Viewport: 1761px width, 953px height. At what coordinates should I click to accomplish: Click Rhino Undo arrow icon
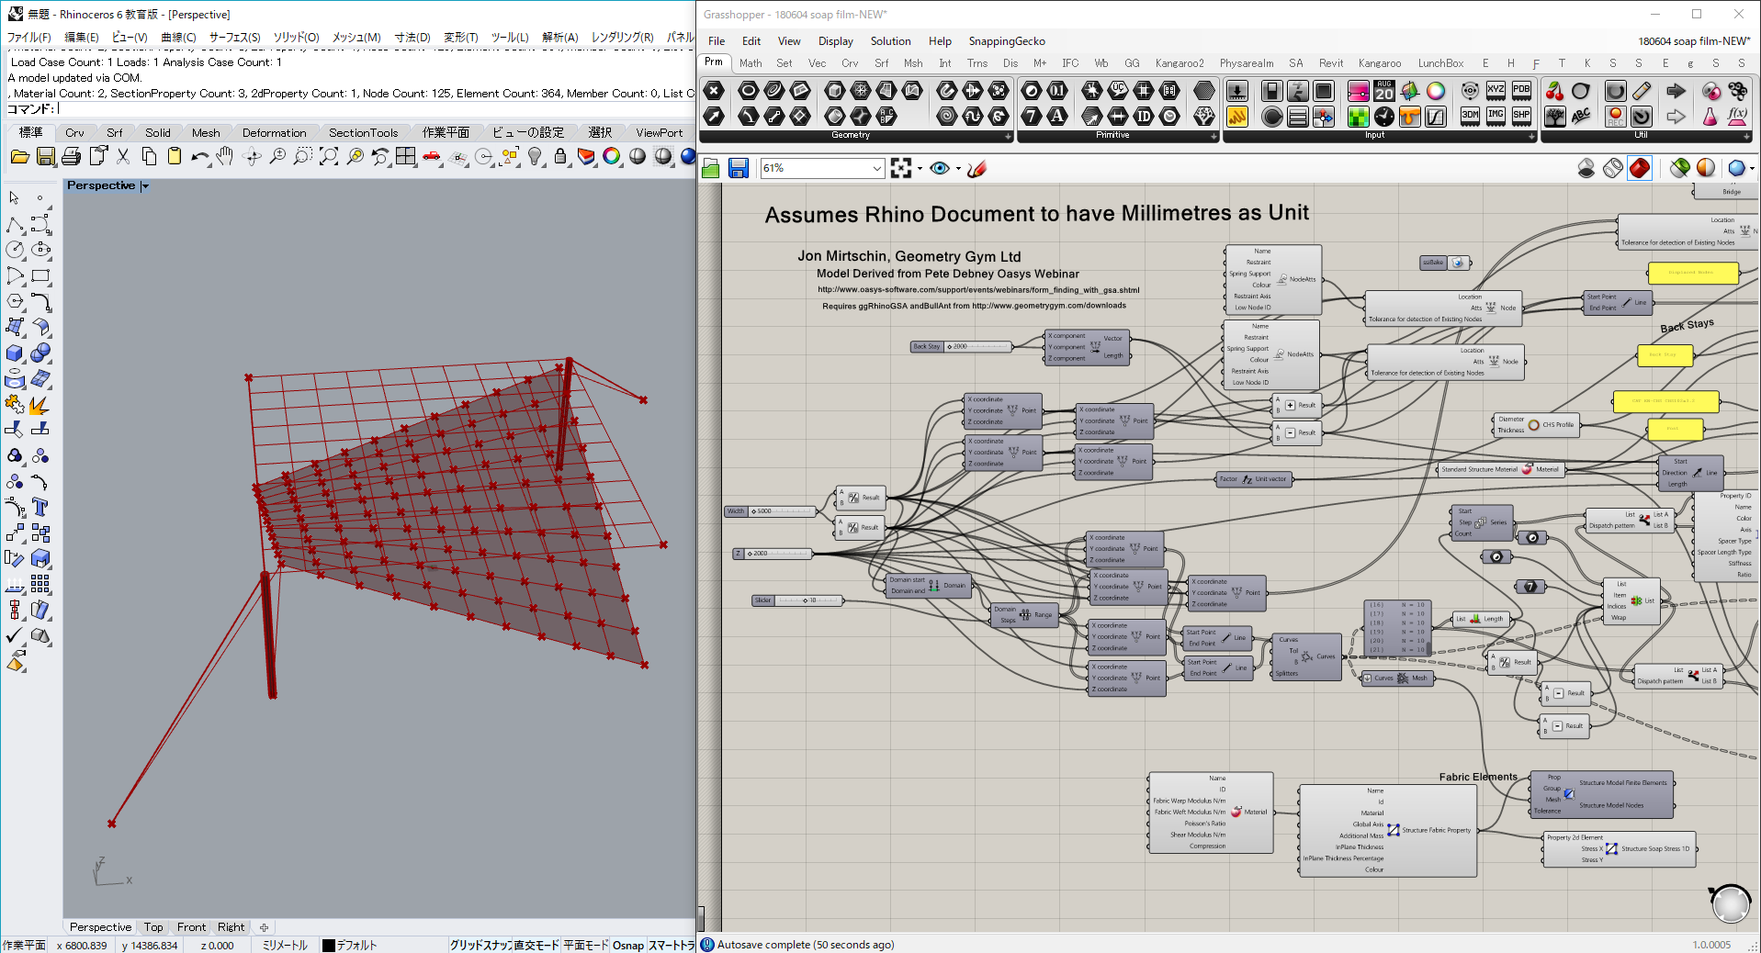[199, 157]
